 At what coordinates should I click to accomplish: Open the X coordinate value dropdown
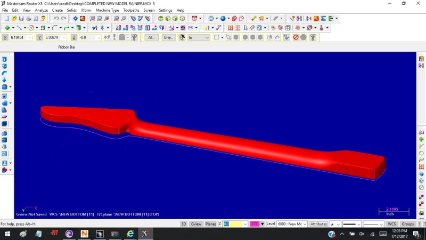tap(29, 37)
